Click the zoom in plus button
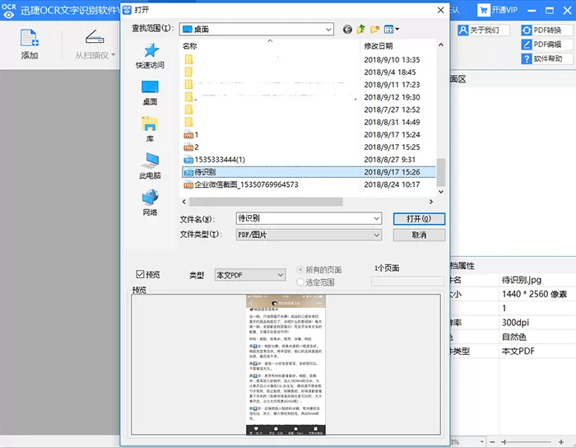Screen dimensions: 576x448 (x=561, y=441)
